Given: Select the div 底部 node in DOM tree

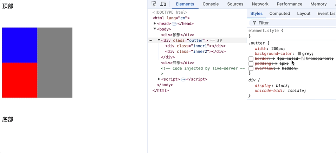Looking at the screenshot, I should pos(177,63).
